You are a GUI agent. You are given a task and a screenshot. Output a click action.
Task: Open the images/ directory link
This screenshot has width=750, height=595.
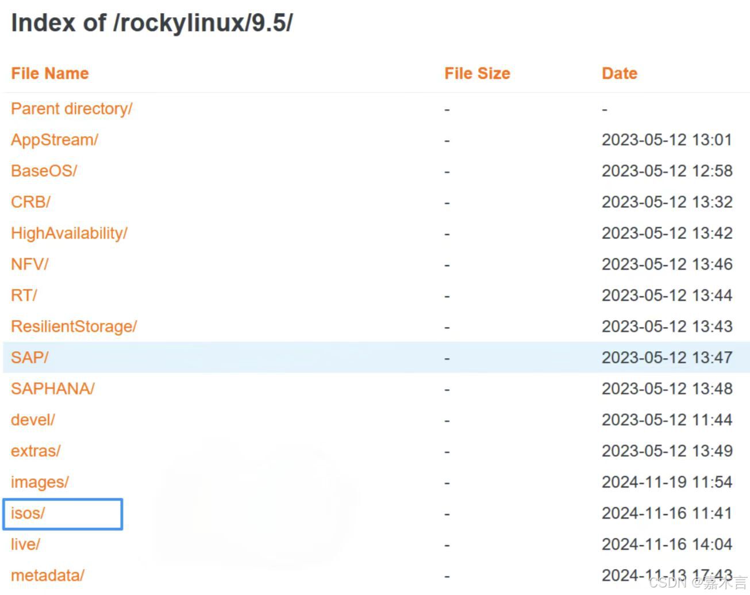40,482
